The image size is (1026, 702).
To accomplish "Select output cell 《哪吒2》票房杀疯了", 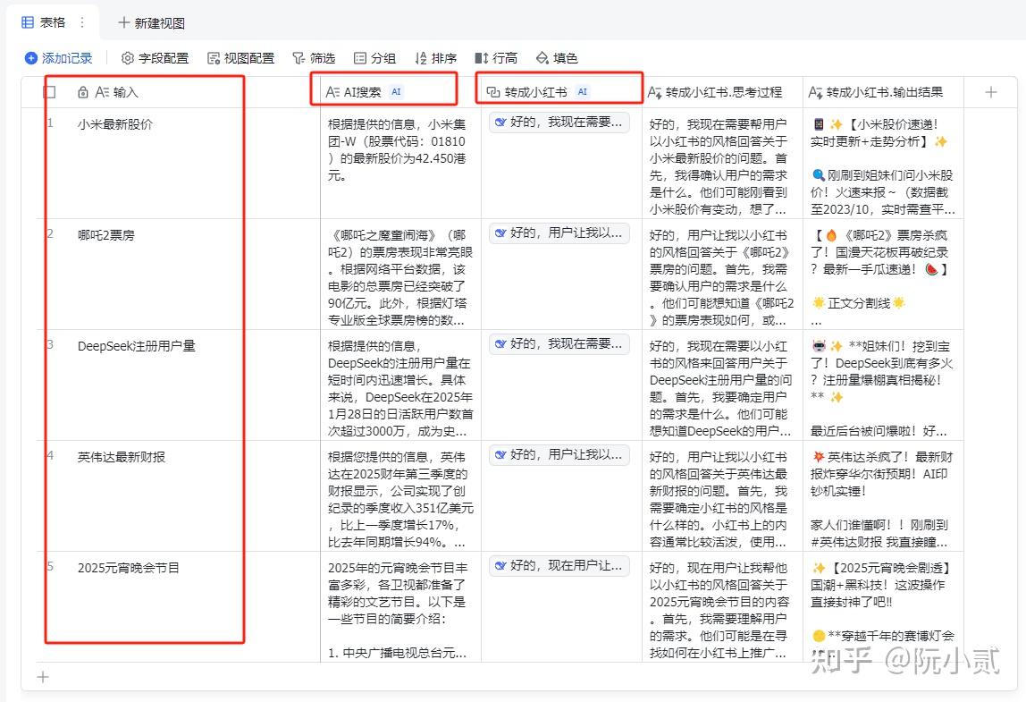I will (x=883, y=274).
